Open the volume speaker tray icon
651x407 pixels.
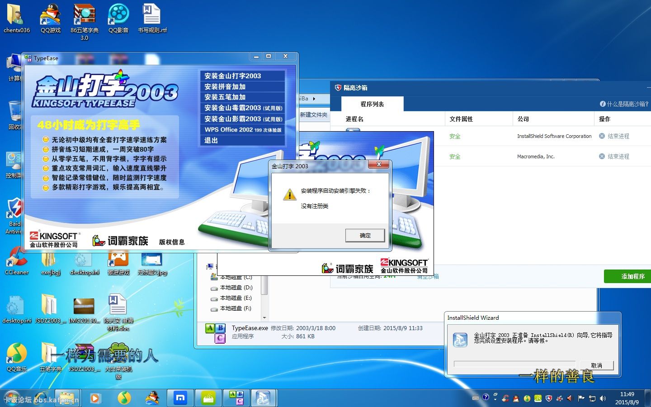coord(603,398)
